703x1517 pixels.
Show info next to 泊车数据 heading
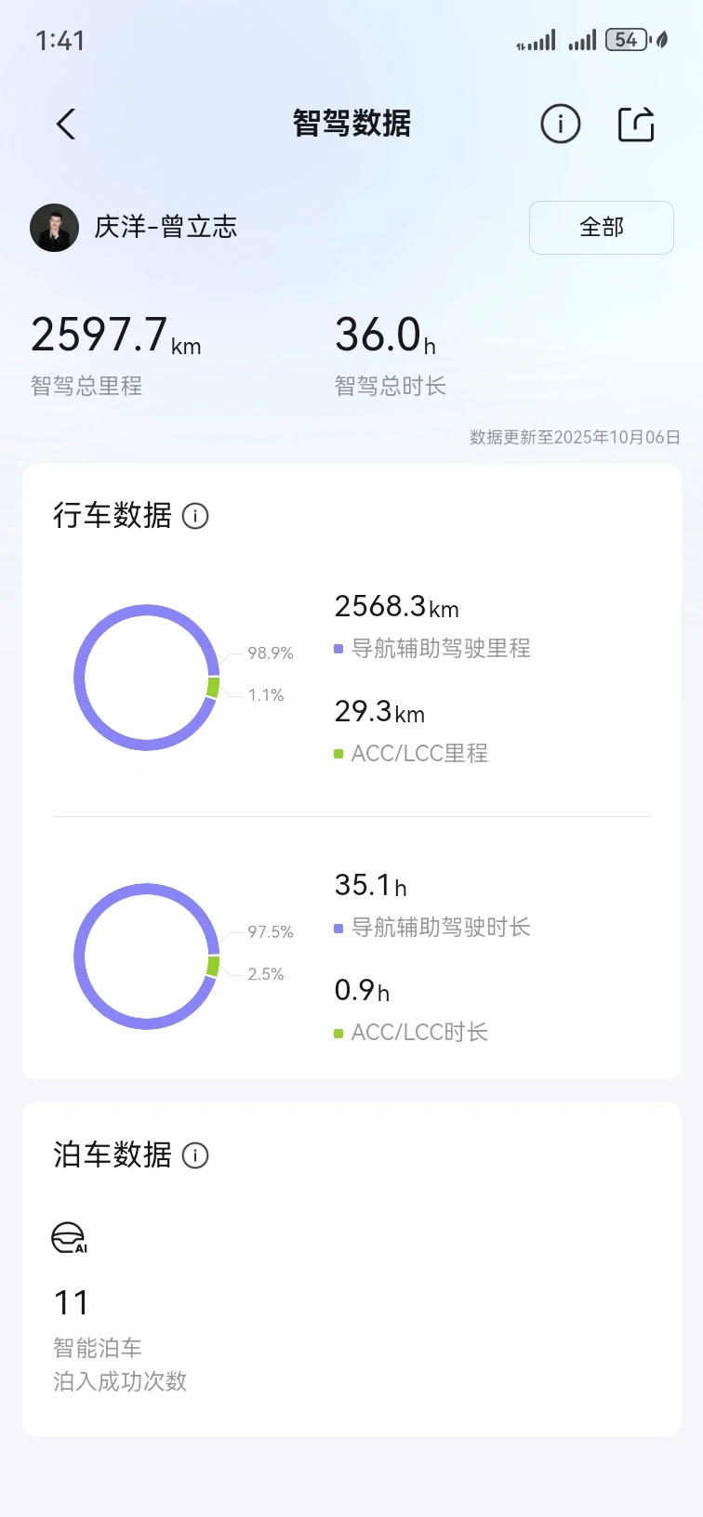pos(195,1155)
